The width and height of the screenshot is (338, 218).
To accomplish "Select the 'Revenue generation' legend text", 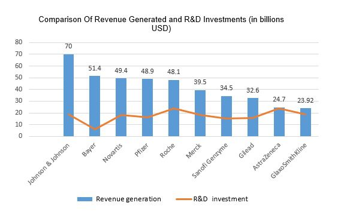I will click(x=128, y=199).
